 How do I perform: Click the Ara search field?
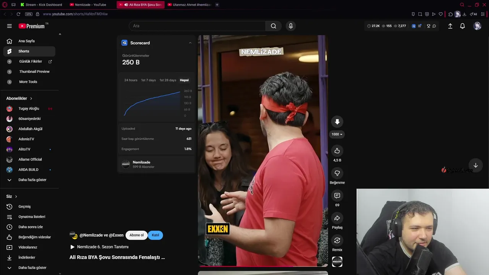197,26
